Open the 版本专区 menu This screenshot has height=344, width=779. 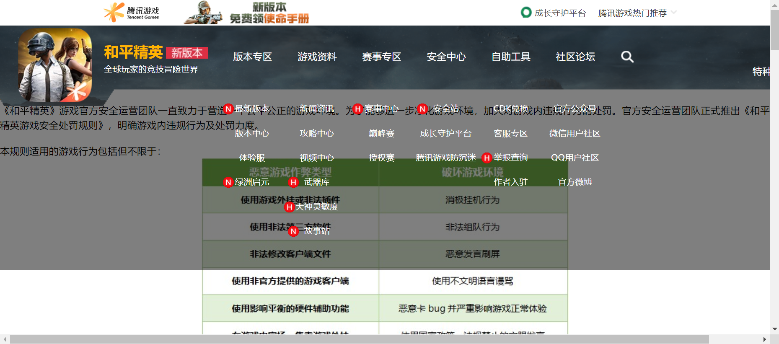pyautogui.click(x=252, y=57)
